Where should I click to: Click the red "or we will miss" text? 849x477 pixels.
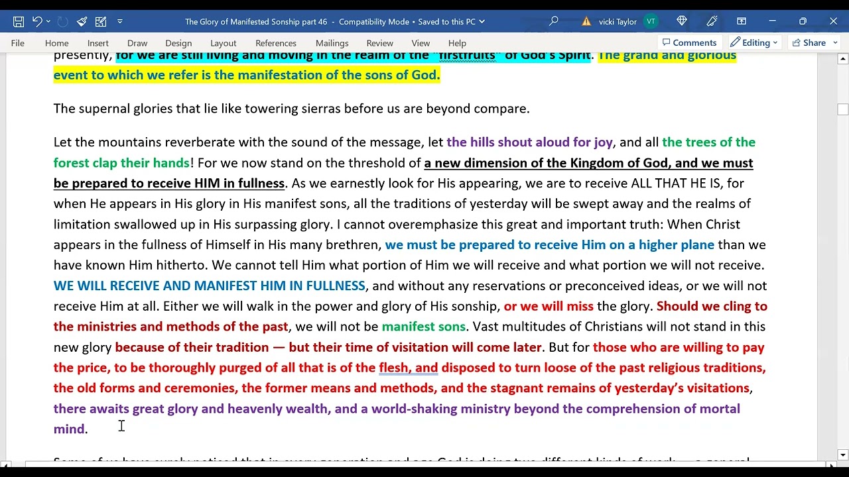click(549, 306)
